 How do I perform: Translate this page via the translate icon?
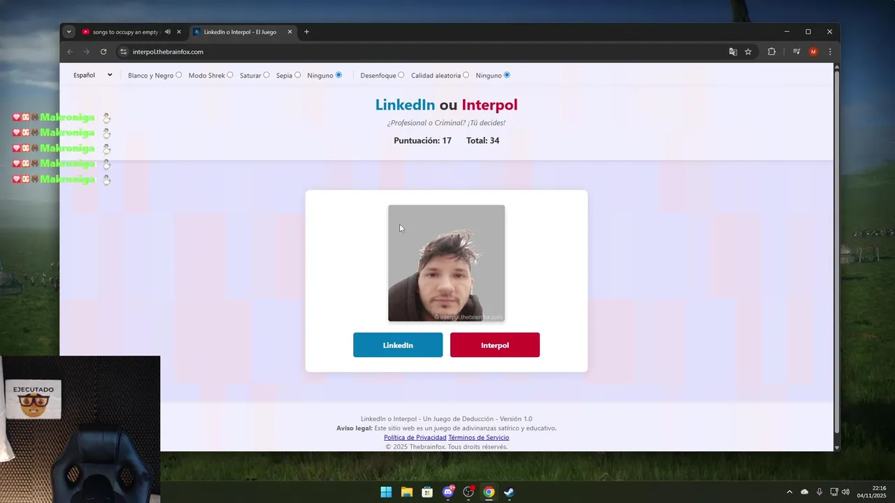coord(733,52)
